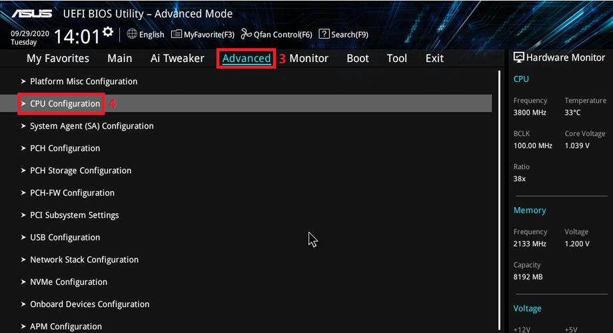
Task: Select PCH Configuration entry
Action: (65, 148)
